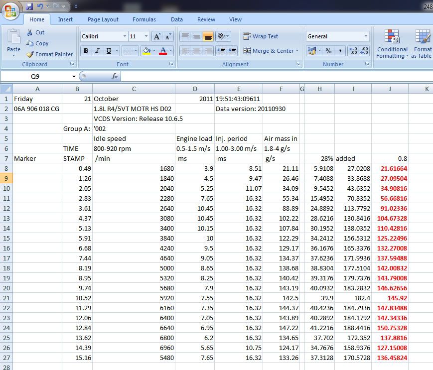This screenshot has height=370, width=433.
Task: Expand the General number format dropdown
Action: click(x=366, y=36)
